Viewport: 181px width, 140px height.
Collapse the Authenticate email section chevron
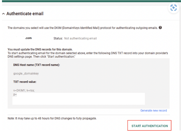click(3, 14)
